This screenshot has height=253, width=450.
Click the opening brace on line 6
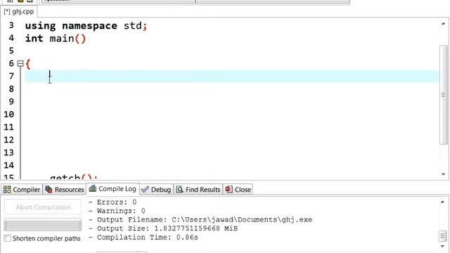[28, 64]
